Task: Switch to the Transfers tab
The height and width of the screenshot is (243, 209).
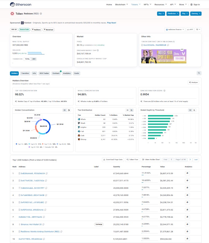Action: tap(25, 73)
